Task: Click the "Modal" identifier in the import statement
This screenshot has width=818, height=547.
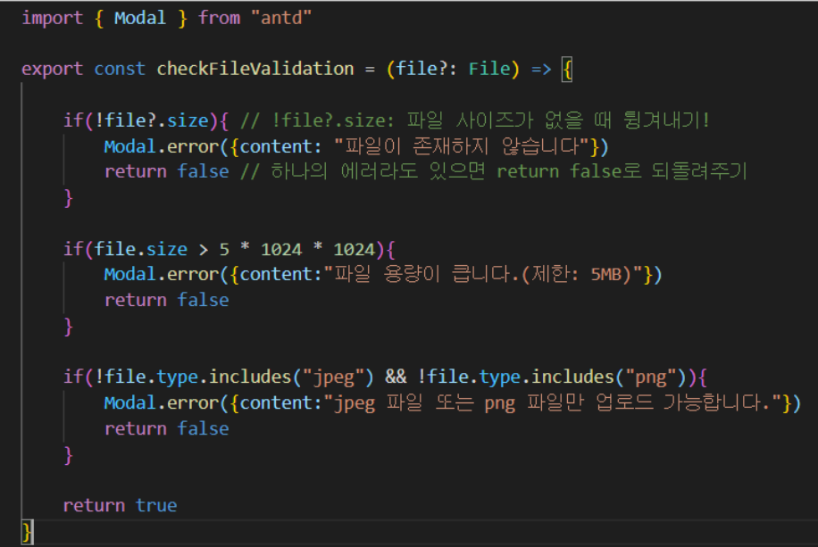Action: (140, 18)
